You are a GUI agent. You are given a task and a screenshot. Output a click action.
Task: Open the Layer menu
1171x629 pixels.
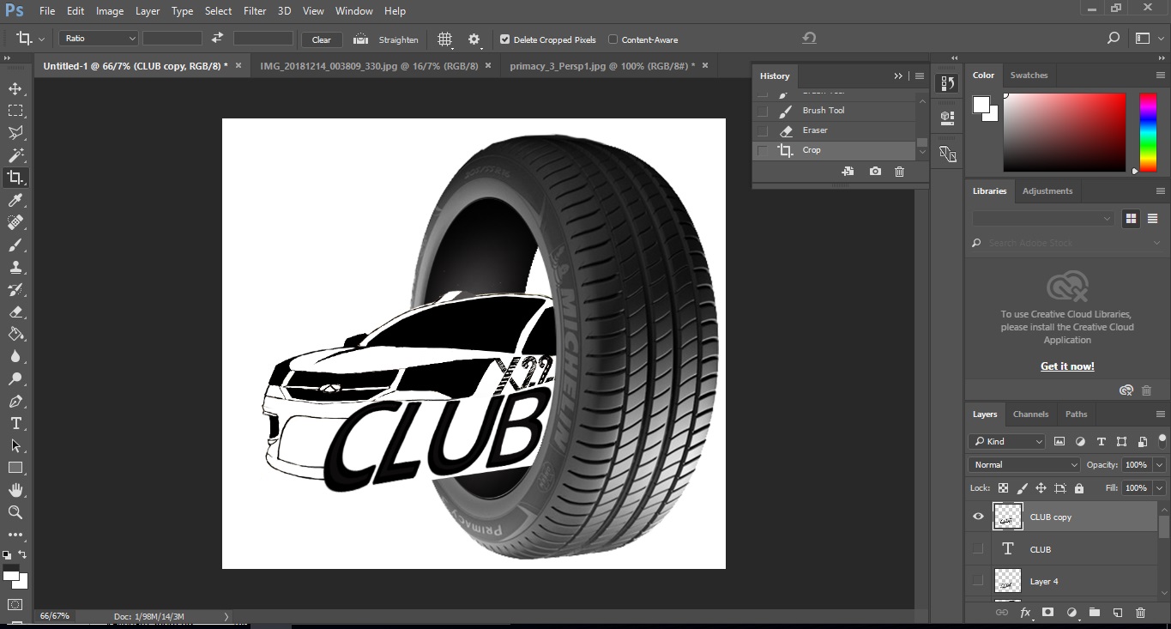coord(148,11)
